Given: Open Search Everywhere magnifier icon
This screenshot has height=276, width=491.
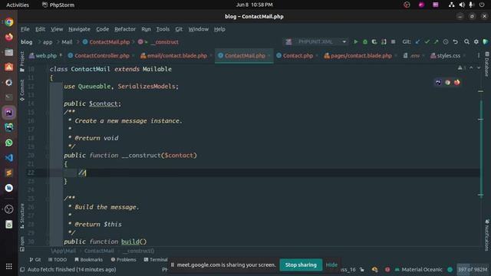Looking at the screenshot, I should tap(466, 41).
